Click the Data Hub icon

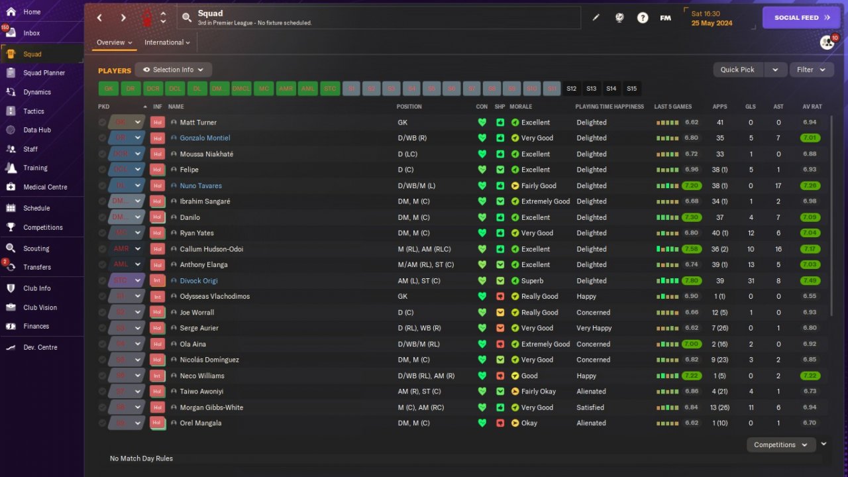click(11, 130)
